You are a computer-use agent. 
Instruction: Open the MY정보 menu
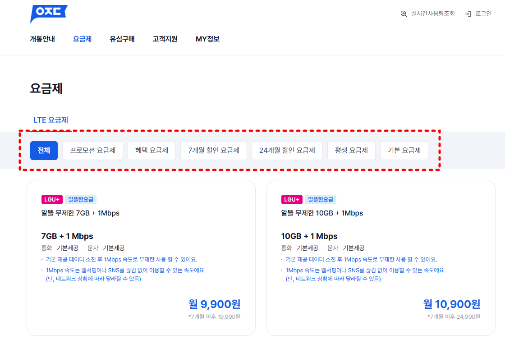click(207, 39)
